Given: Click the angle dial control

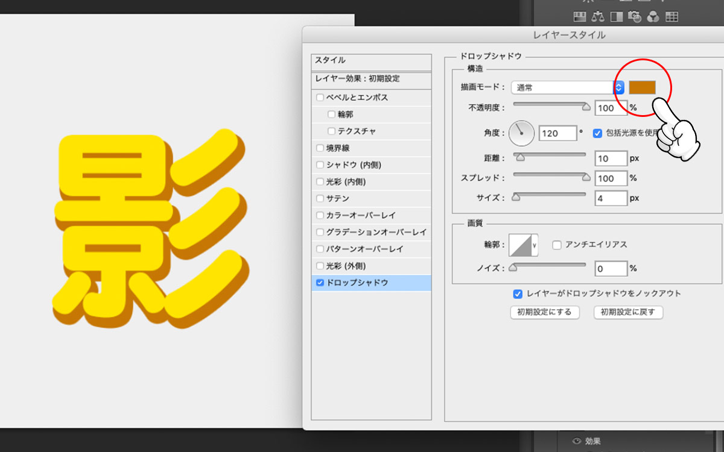Looking at the screenshot, I should pyautogui.click(x=521, y=133).
